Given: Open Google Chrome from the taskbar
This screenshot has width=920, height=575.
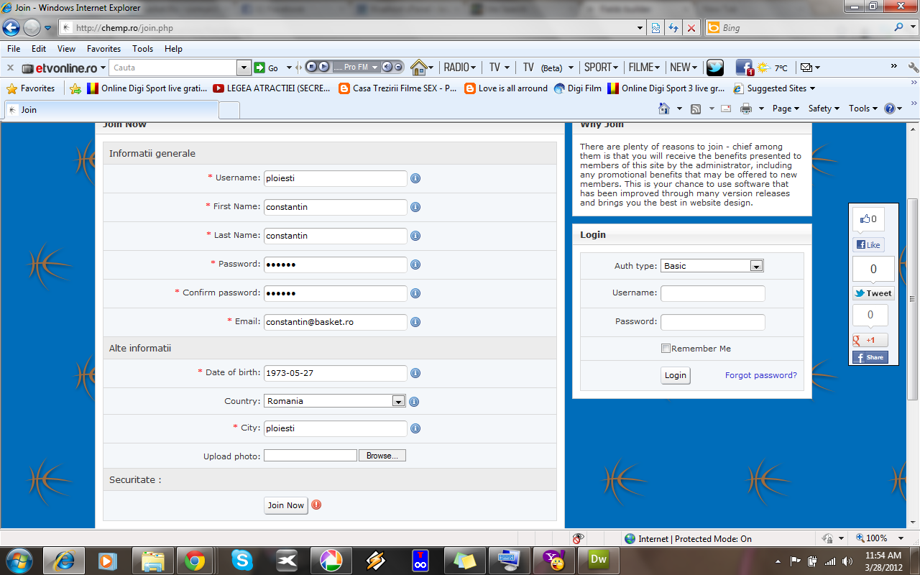Looking at the screenshot, I should tap(195, 560).
